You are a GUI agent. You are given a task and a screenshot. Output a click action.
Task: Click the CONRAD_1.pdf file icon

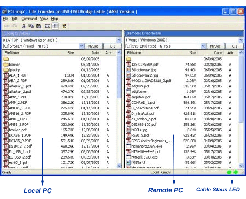tap(128, 103)
